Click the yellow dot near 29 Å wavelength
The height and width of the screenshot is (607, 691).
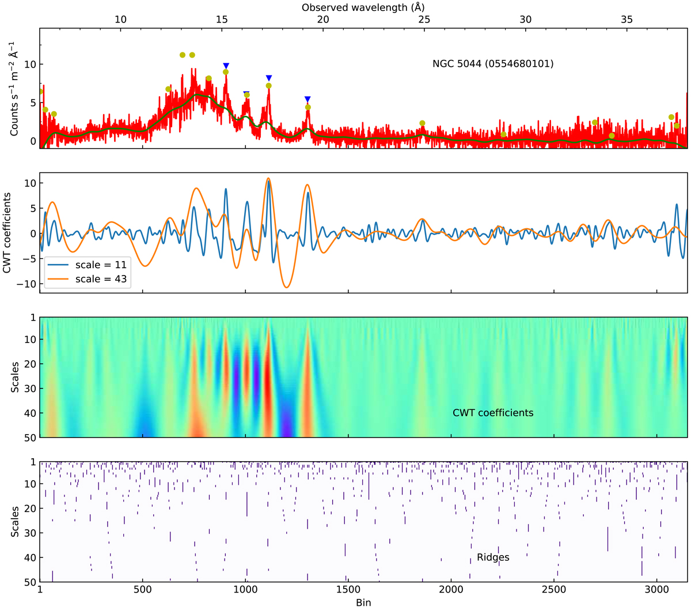click(x=503, y=134)
